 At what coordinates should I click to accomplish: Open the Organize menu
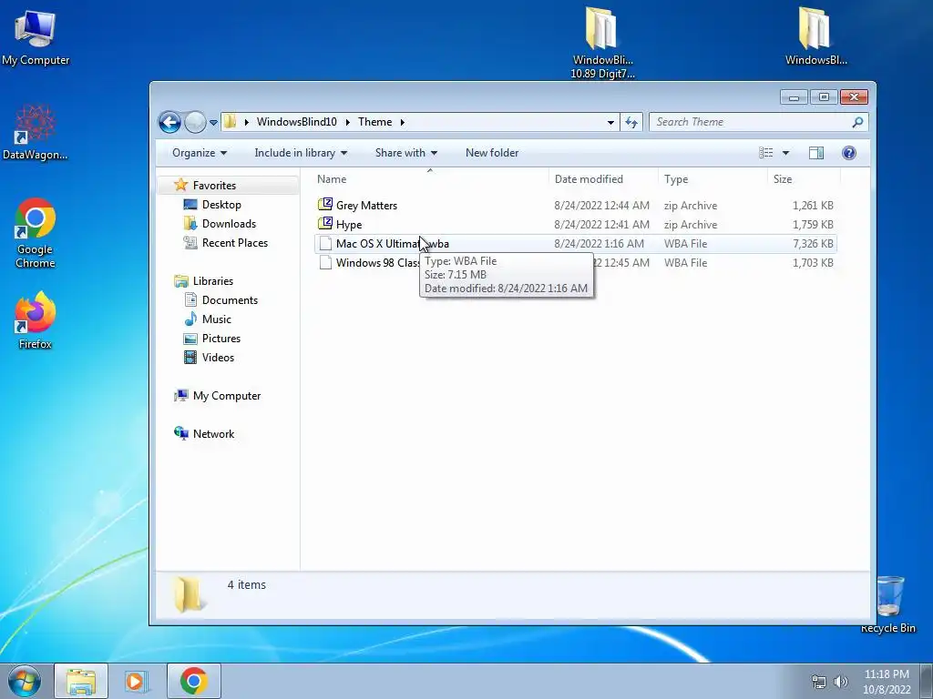[x=200, y=153]
